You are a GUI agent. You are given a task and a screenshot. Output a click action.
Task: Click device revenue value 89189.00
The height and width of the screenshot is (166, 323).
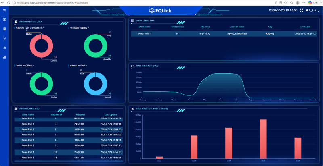[79, 135]
